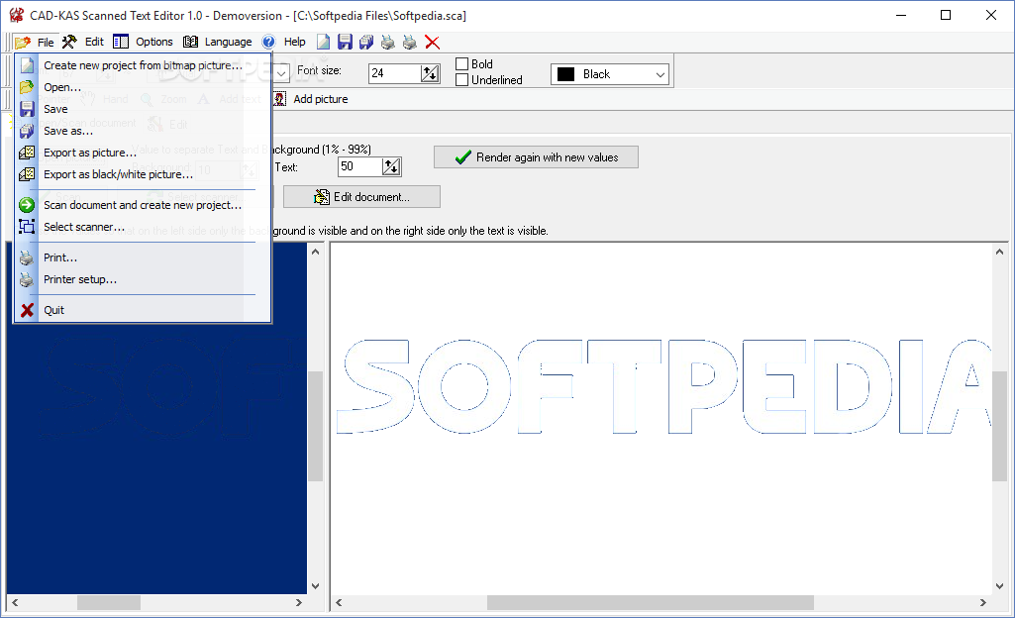Click the print toolbar icon

coord(388,42)
